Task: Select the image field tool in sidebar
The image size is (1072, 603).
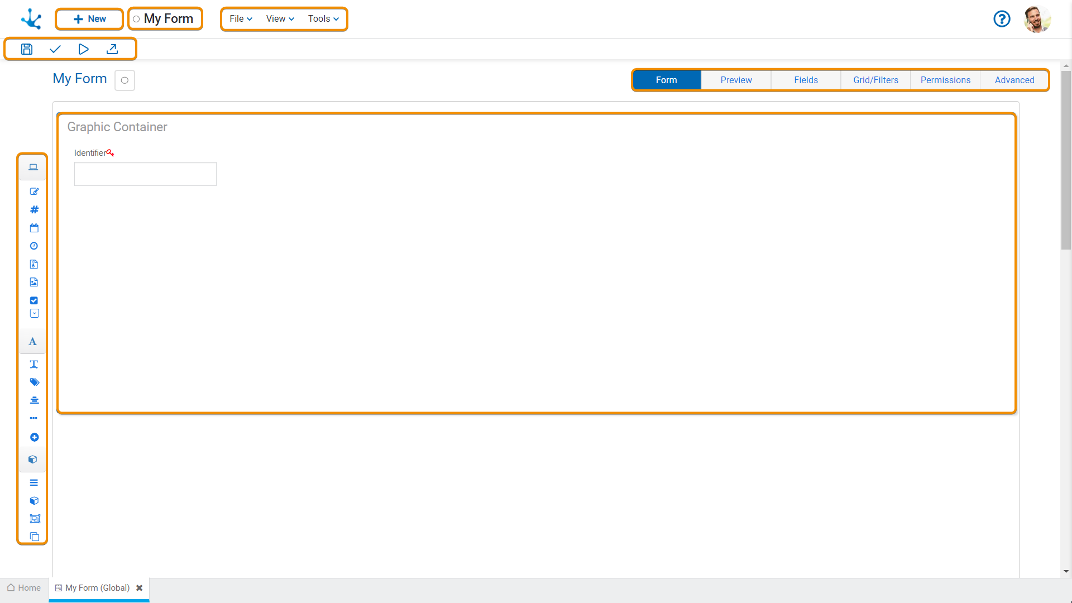Action: (34, 282)
